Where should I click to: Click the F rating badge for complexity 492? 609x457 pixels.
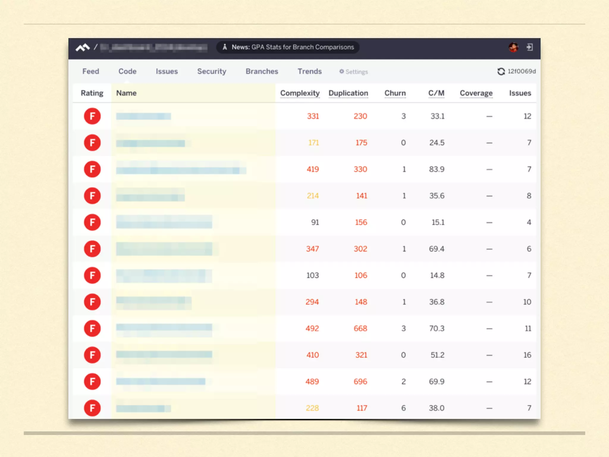point(92,328)
